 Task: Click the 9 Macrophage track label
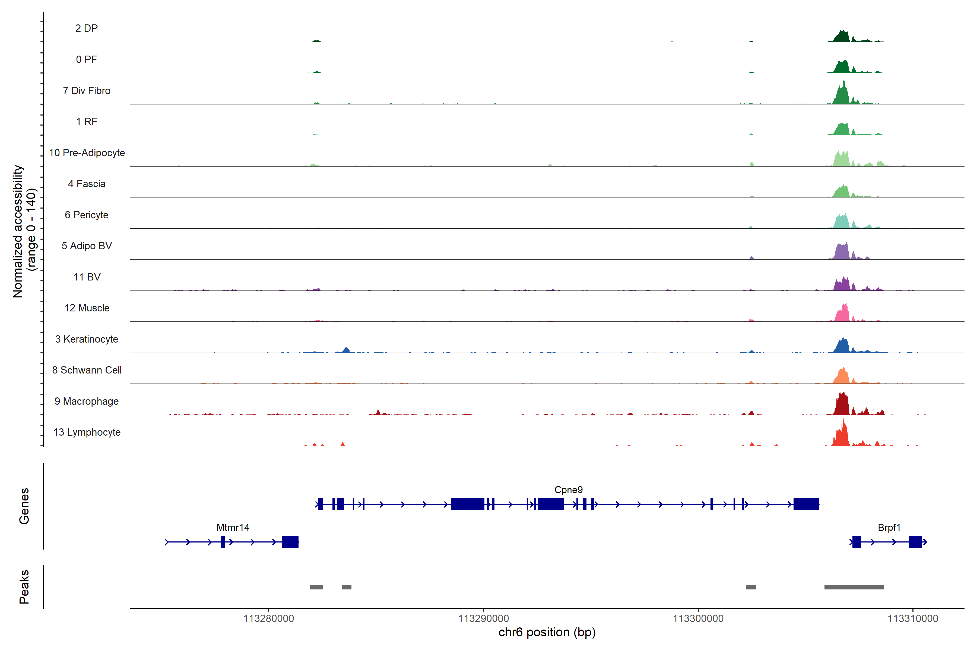tap(86, 401)
